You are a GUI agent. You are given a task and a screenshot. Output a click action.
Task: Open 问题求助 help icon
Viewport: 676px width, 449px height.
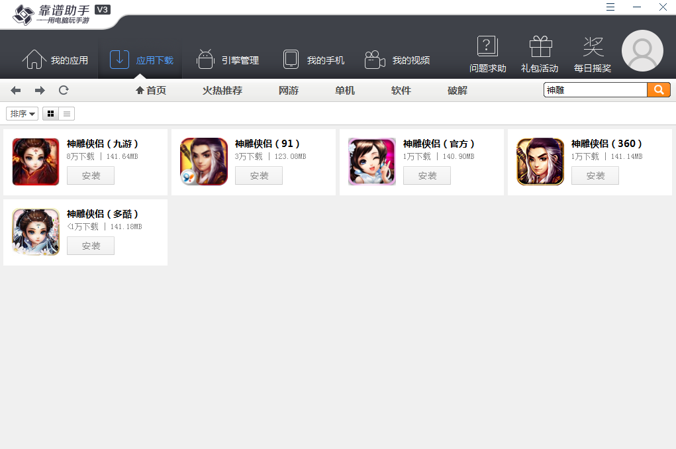tap(487, 54)
